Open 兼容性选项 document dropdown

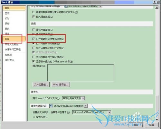[86, 106]
